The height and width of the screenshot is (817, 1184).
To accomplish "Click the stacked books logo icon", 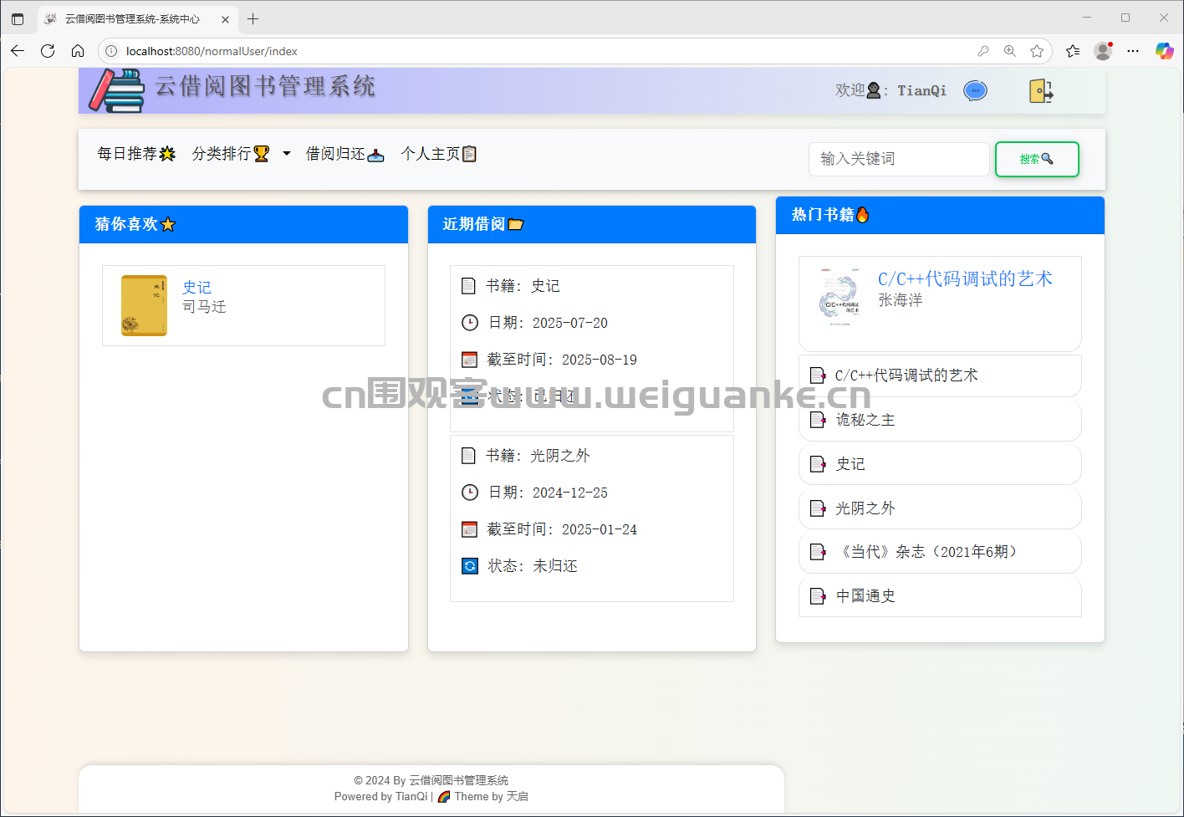I will [x=117, y=90].
